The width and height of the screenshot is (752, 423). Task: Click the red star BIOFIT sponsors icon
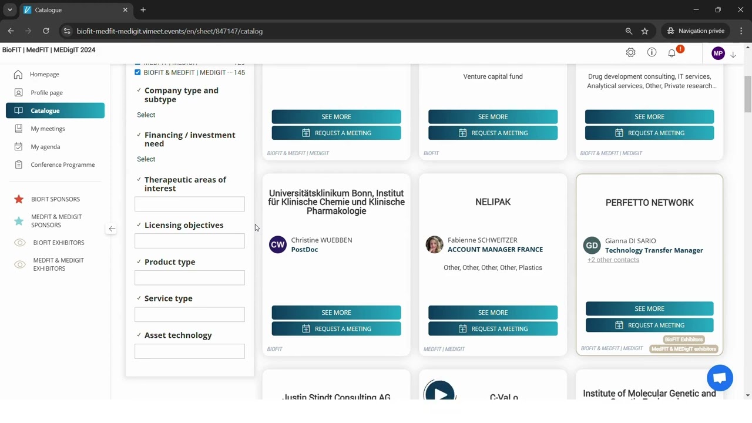click(19, 199)
